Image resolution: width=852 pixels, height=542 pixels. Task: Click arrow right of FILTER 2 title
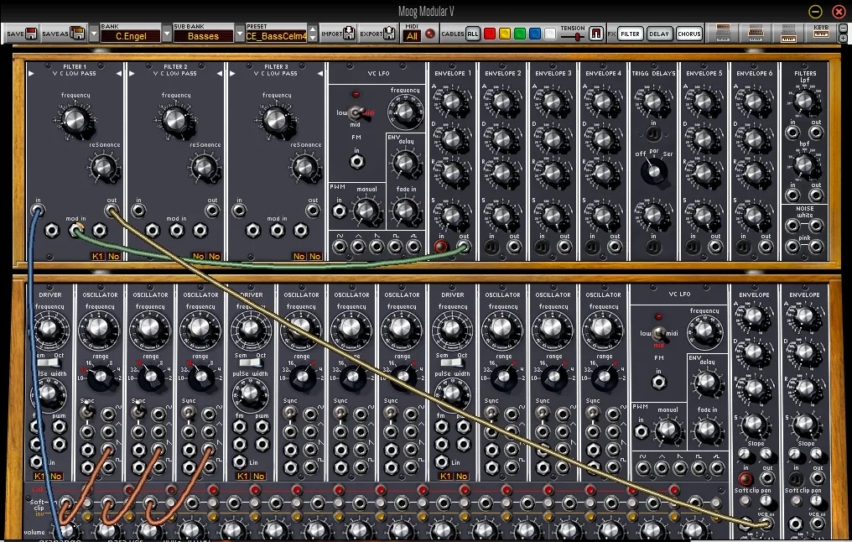[x=220, y=73]
